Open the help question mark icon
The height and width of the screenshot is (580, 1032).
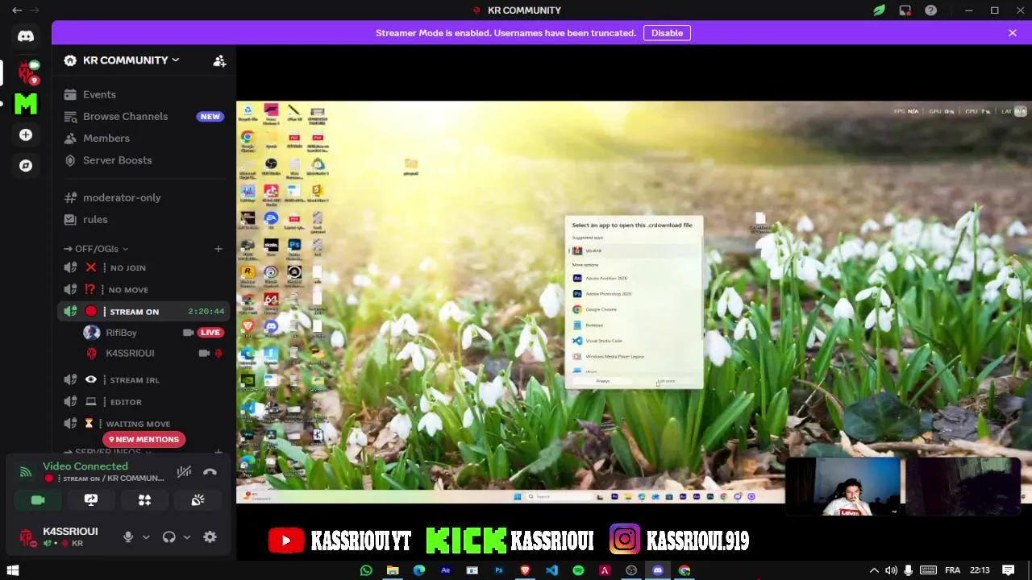pos(931,10)
